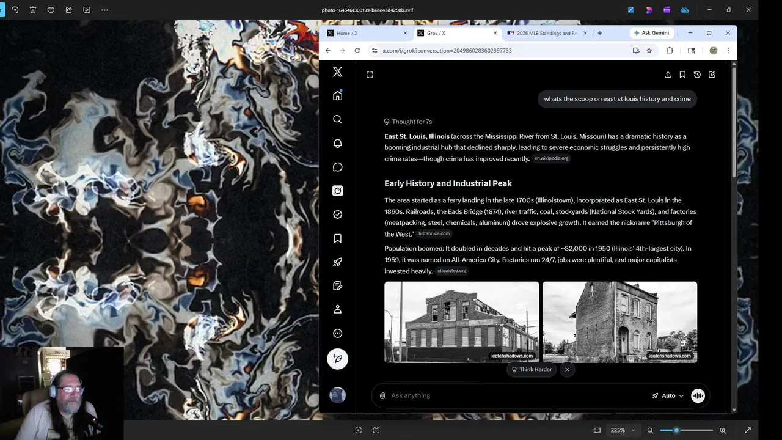Switch to 2026 MLB Standings tab
This screenshot has width=782, height=440.
click(x=546, y=33)
